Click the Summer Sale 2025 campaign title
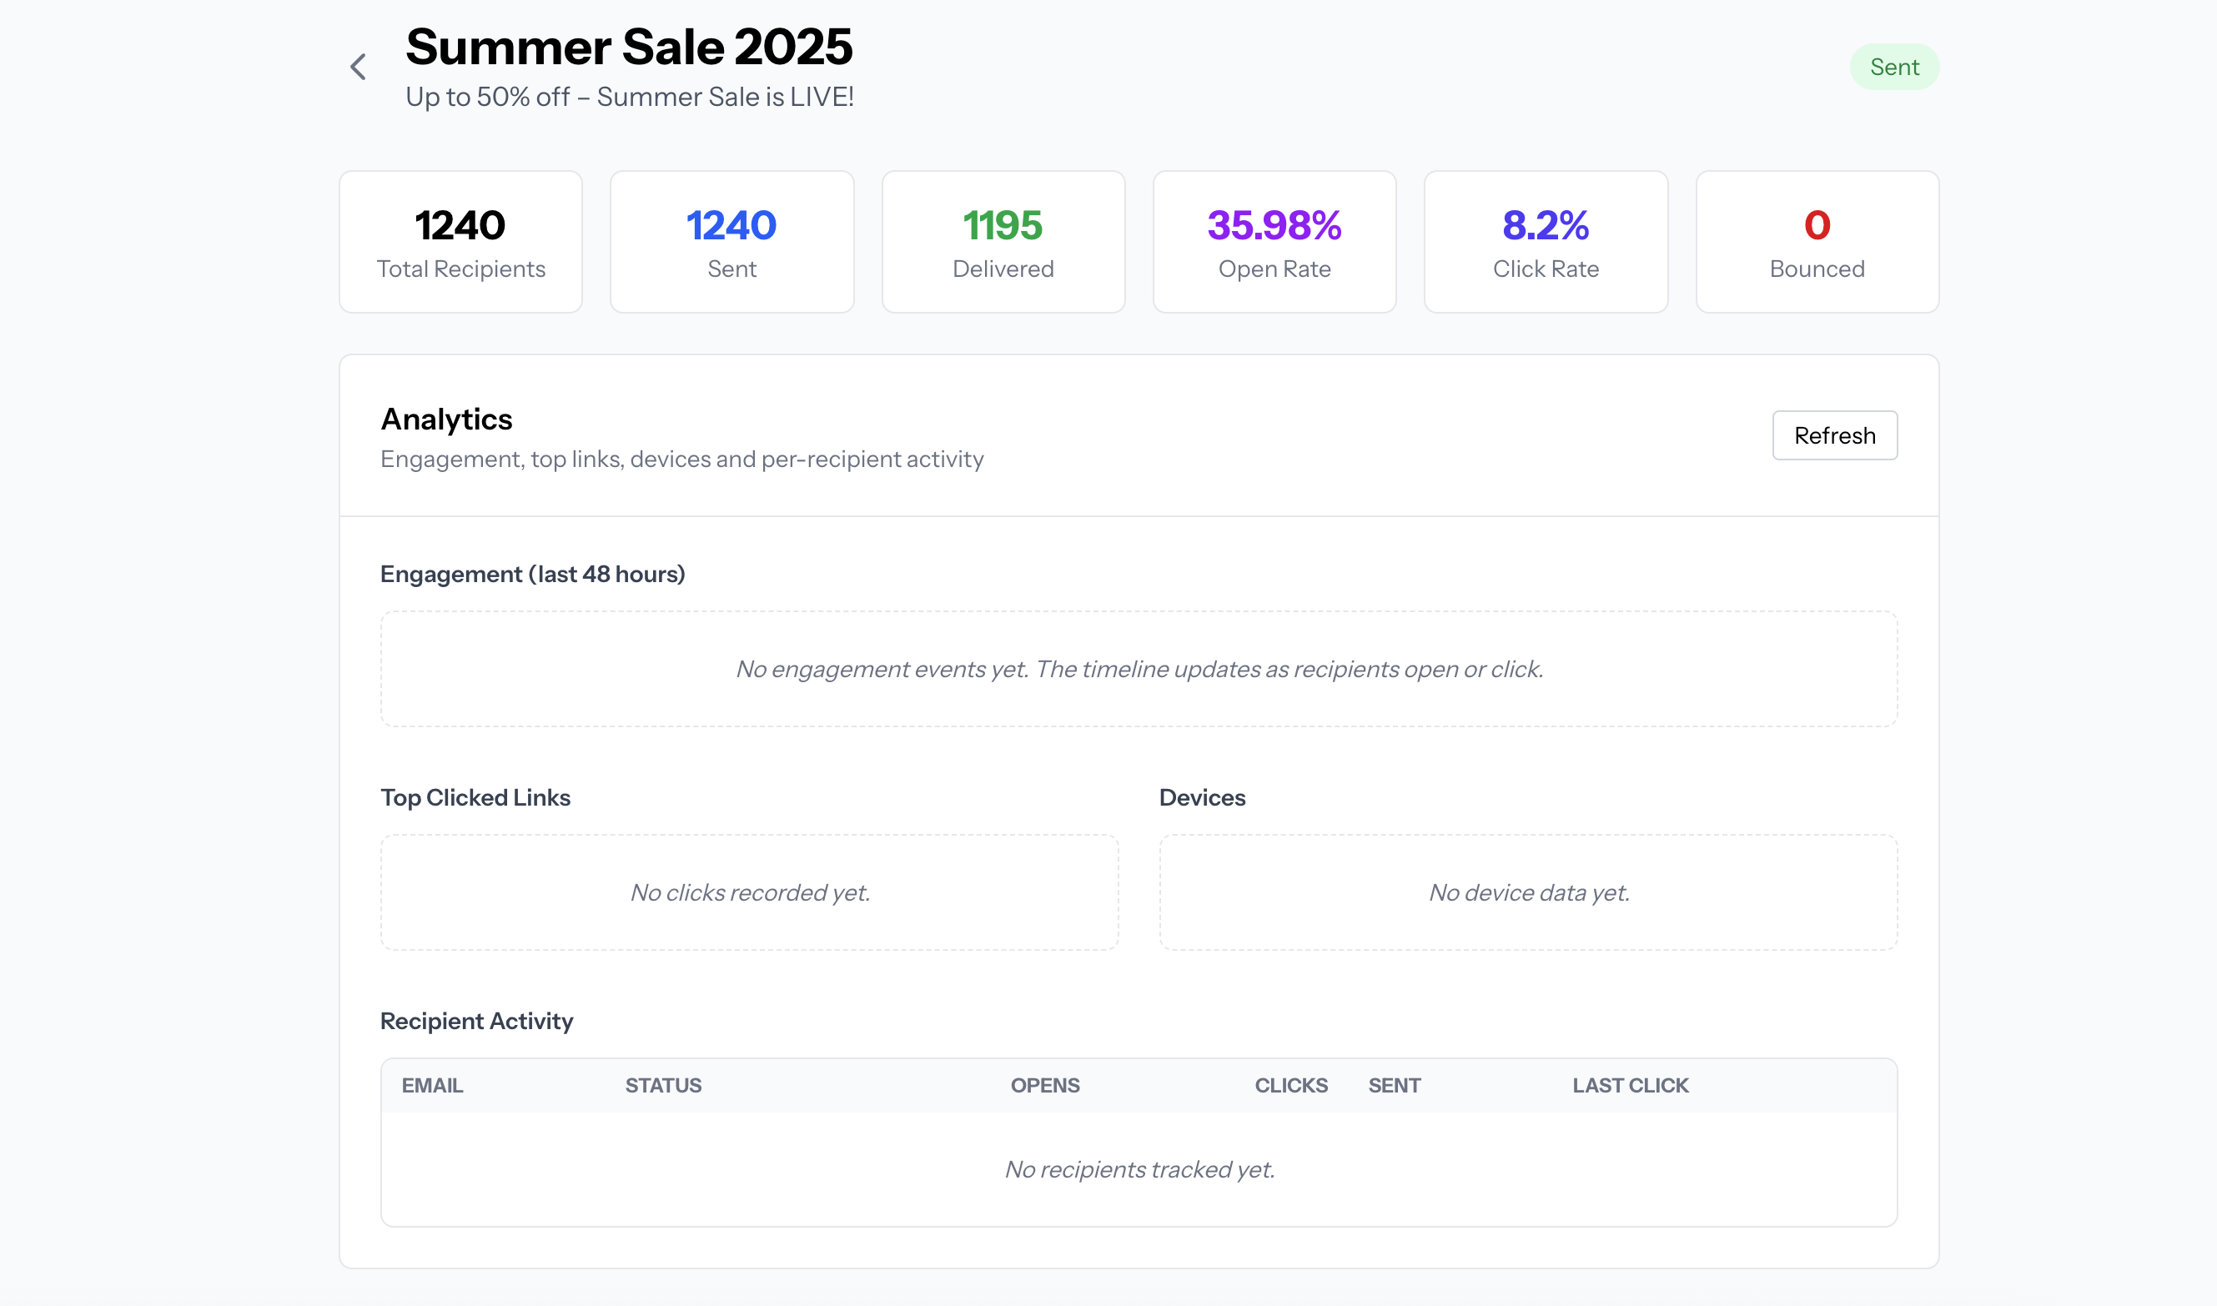 tap(628, 47)
